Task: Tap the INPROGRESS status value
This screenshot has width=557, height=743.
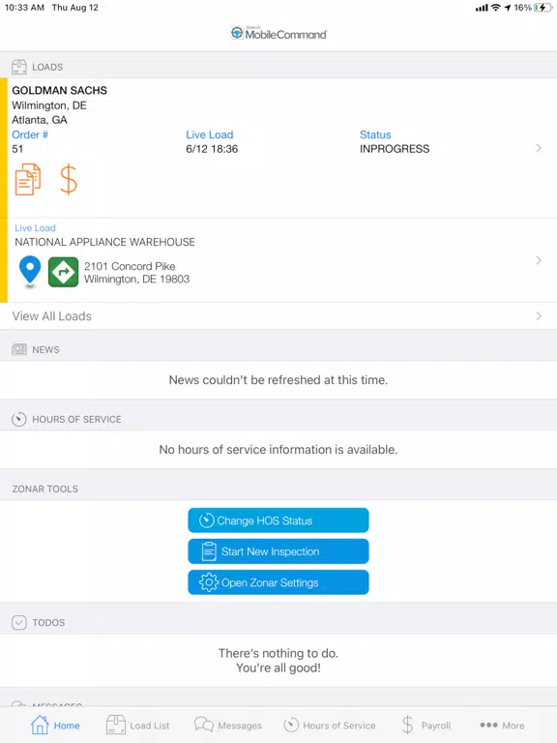Action: 395,149
